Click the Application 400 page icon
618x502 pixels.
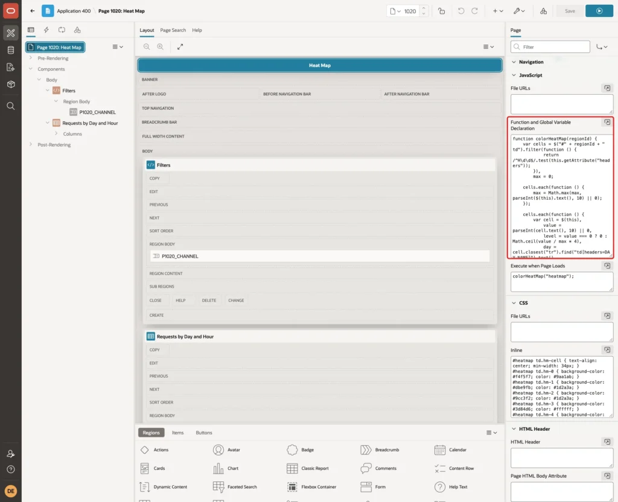click(x=48, y=11)
